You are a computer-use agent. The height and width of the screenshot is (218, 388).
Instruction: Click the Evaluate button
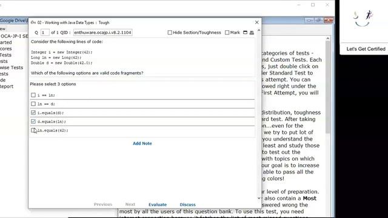[x=158, y=205]
